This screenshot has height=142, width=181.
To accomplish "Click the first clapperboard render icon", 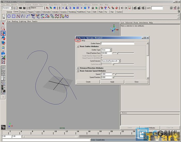I will 135,8.
